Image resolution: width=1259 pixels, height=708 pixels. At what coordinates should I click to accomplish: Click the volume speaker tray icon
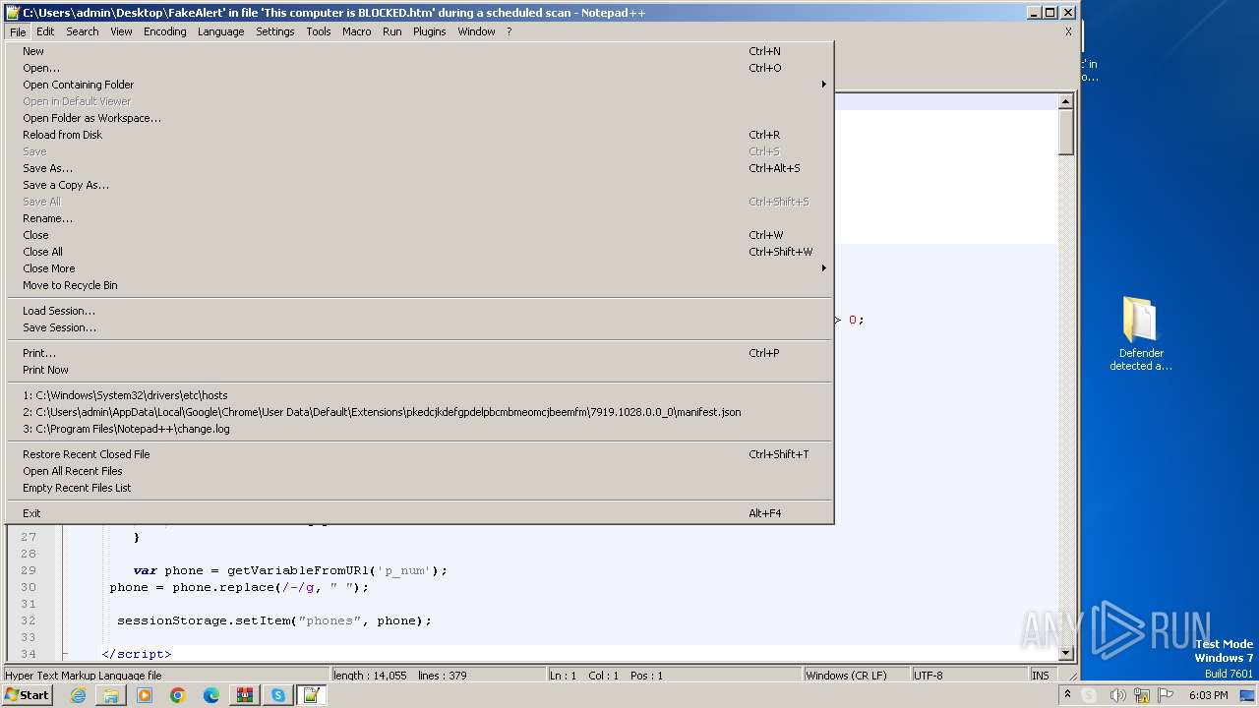[x=1119, y=695]
